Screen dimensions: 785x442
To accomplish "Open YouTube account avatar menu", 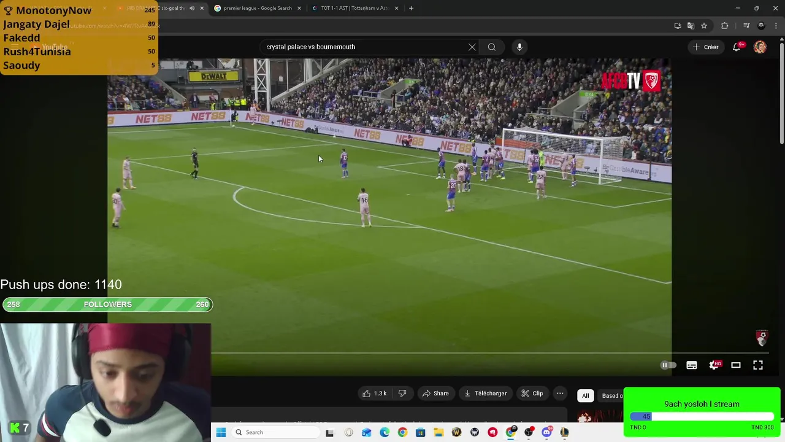I will (x=760, y=47).
